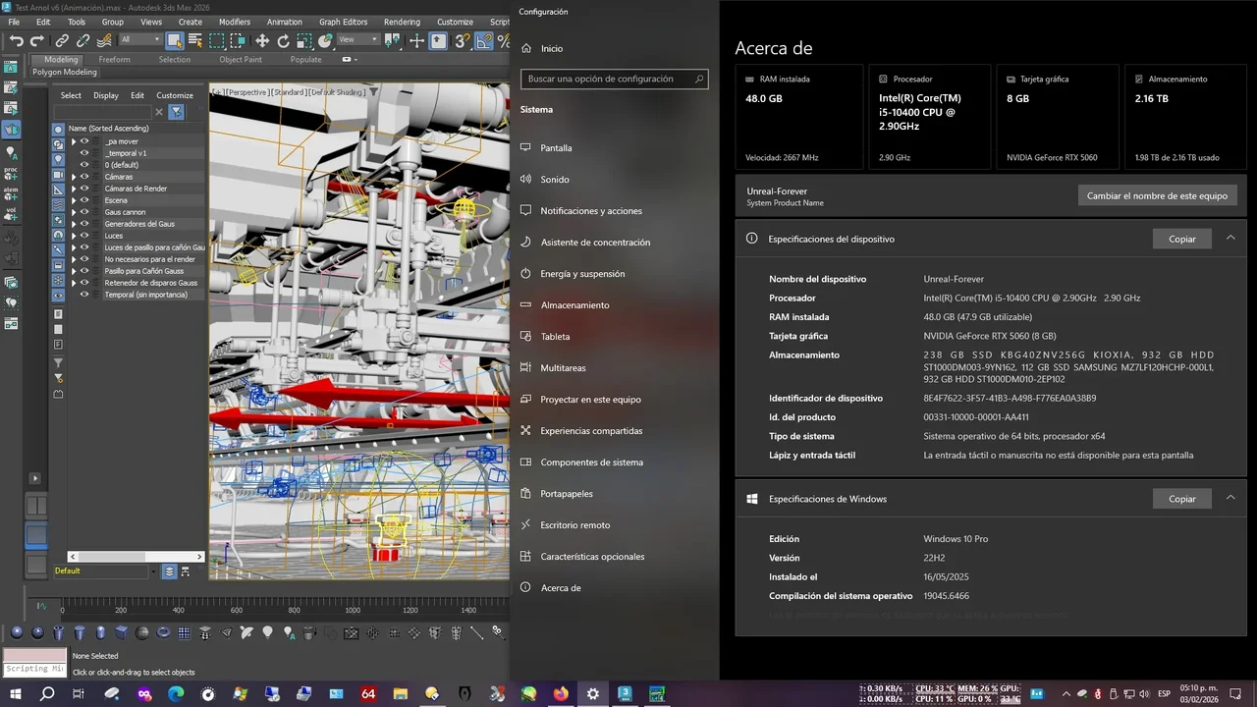Click the Windows Start button
Viewport: 1257px width, 707px height.
(x=16, y=693)
